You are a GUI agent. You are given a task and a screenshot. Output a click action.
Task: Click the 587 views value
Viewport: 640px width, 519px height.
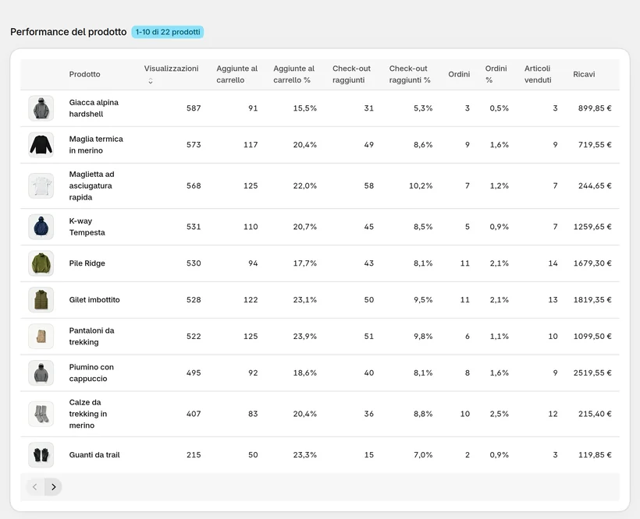tap(194, 108)
